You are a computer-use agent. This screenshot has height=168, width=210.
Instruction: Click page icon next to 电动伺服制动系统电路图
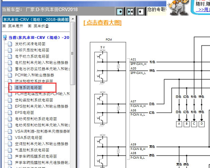coord(10,119)
